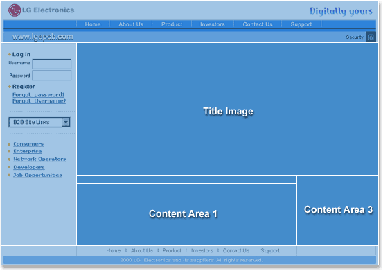383x271 pixels.
Task: Focus the Password input field
Action: (52, 76)
